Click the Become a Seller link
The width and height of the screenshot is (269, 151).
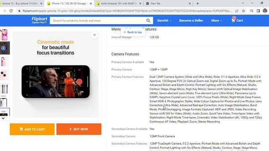pos(191,21)
